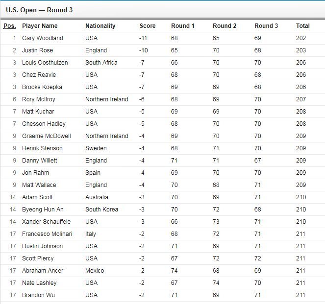Click Rory McIlroy's name
325x304 pixels.
(39, 99)
